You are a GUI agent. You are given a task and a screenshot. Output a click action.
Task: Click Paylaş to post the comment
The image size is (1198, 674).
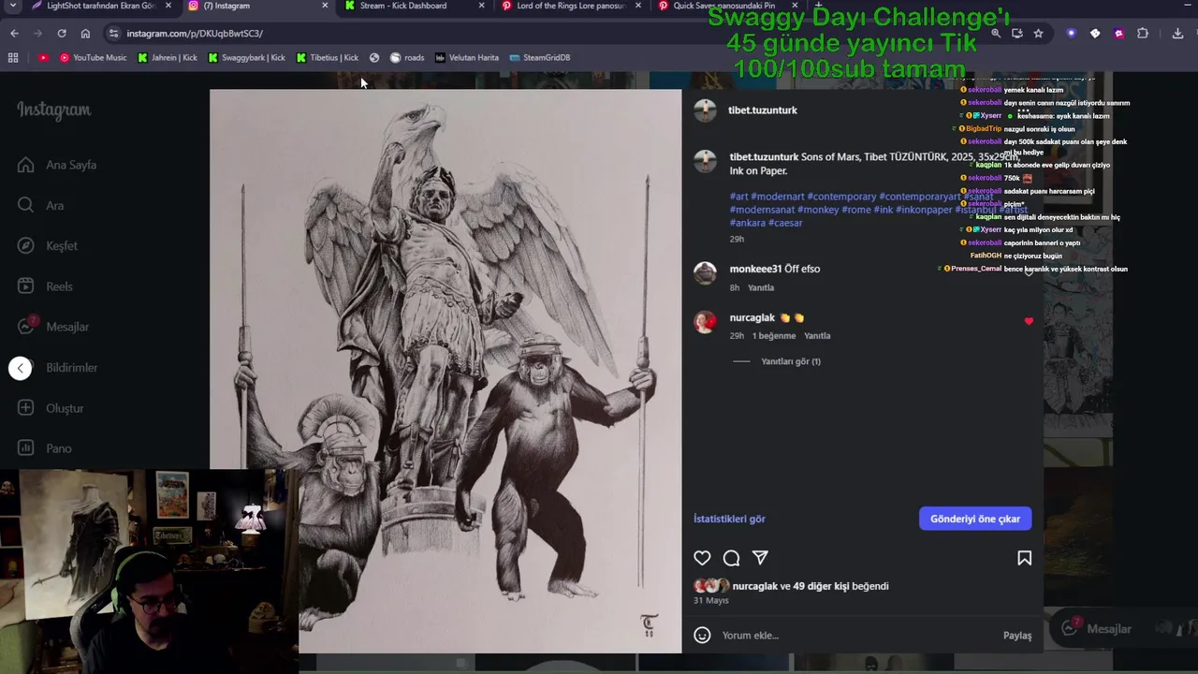[x=1017, y=636]
